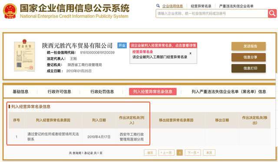The width and height of the screenshot is (278, 162).
Task: Click the 首页 first page button
Action: 150,152
